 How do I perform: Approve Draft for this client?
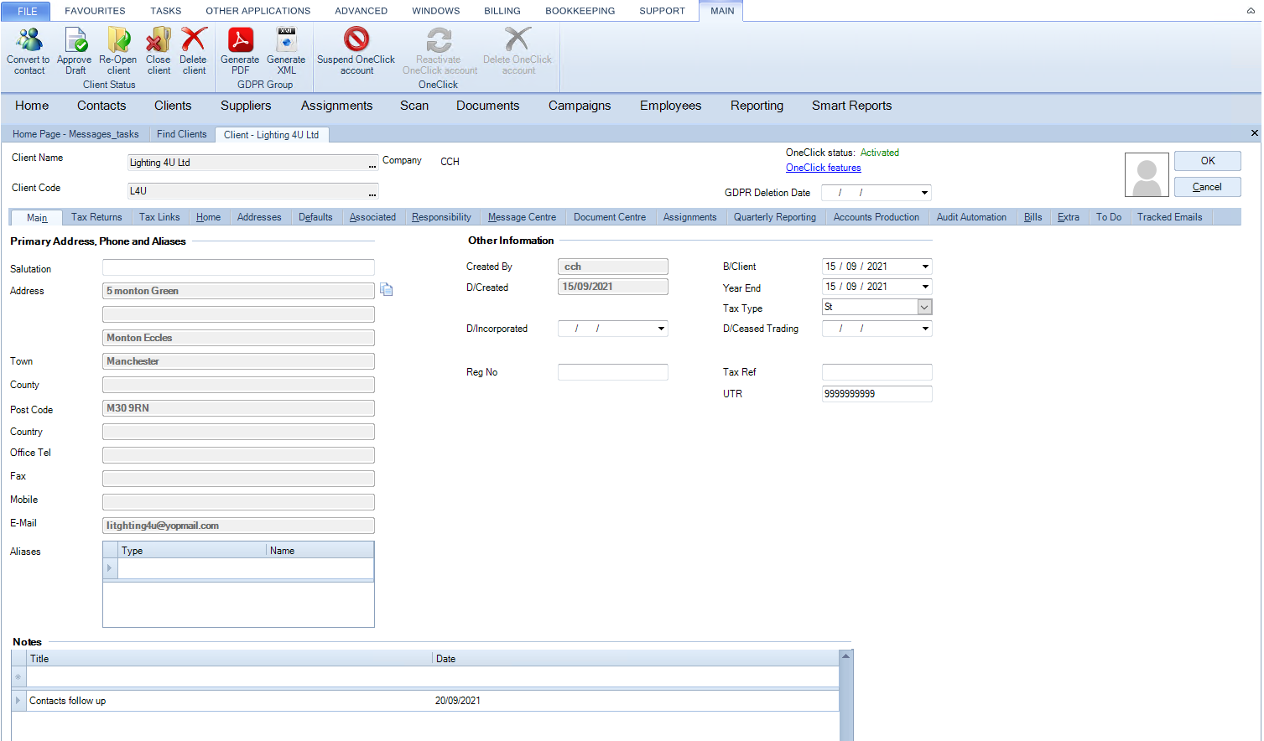[x=75, y=39]
